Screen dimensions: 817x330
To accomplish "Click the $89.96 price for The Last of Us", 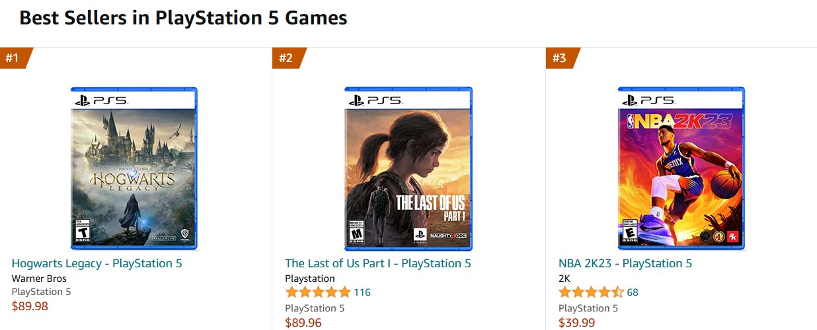I will [x=303, y=322].
